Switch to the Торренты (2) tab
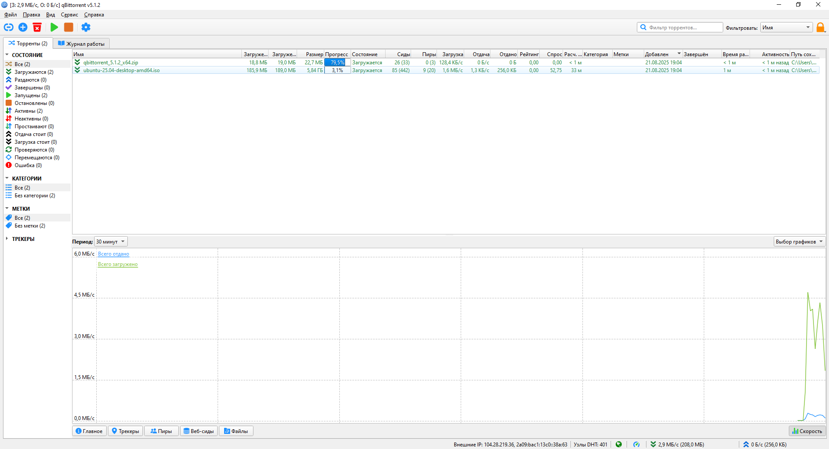The width and height of the screenshot is (829, 449). pos(28,43)
